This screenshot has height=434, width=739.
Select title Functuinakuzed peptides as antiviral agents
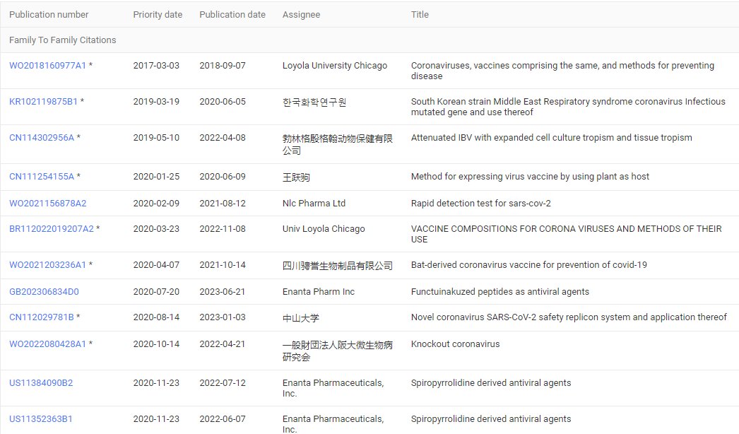[x=500, y=291]
